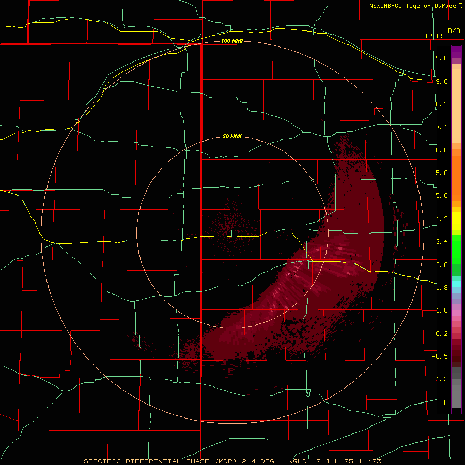This screenshot has width=465, height=465.
Task: Click the 9.8 value on color scale
Action: 442,58
